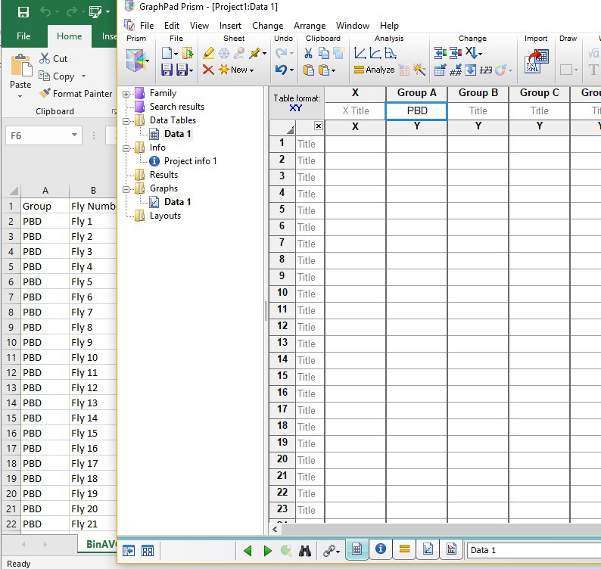The image size is (601, 569).
Task: Toggle navigator panel icon at bottom left
Action: point(129,551)
